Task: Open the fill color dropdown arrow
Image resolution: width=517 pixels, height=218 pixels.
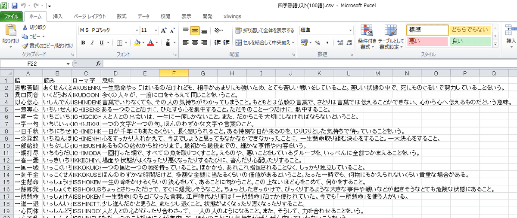Action: point(143,42)
